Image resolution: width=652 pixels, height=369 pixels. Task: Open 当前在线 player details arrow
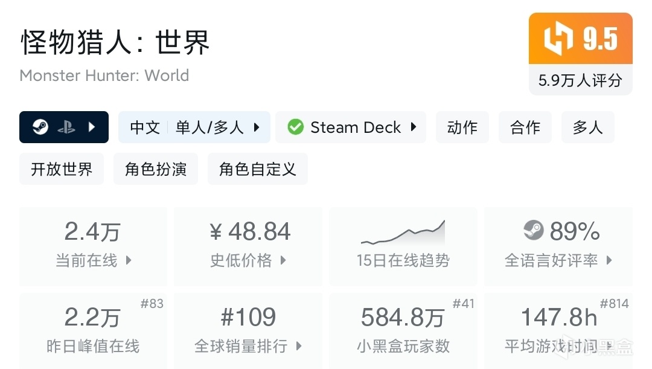click(x=129, y=261)
